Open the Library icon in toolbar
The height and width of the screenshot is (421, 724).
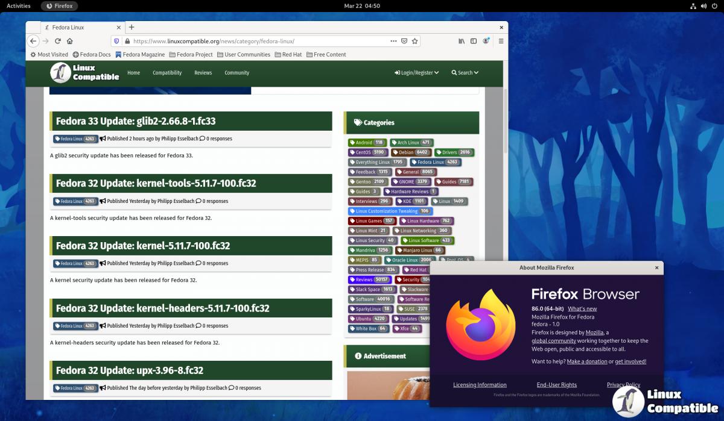[462, 41]
